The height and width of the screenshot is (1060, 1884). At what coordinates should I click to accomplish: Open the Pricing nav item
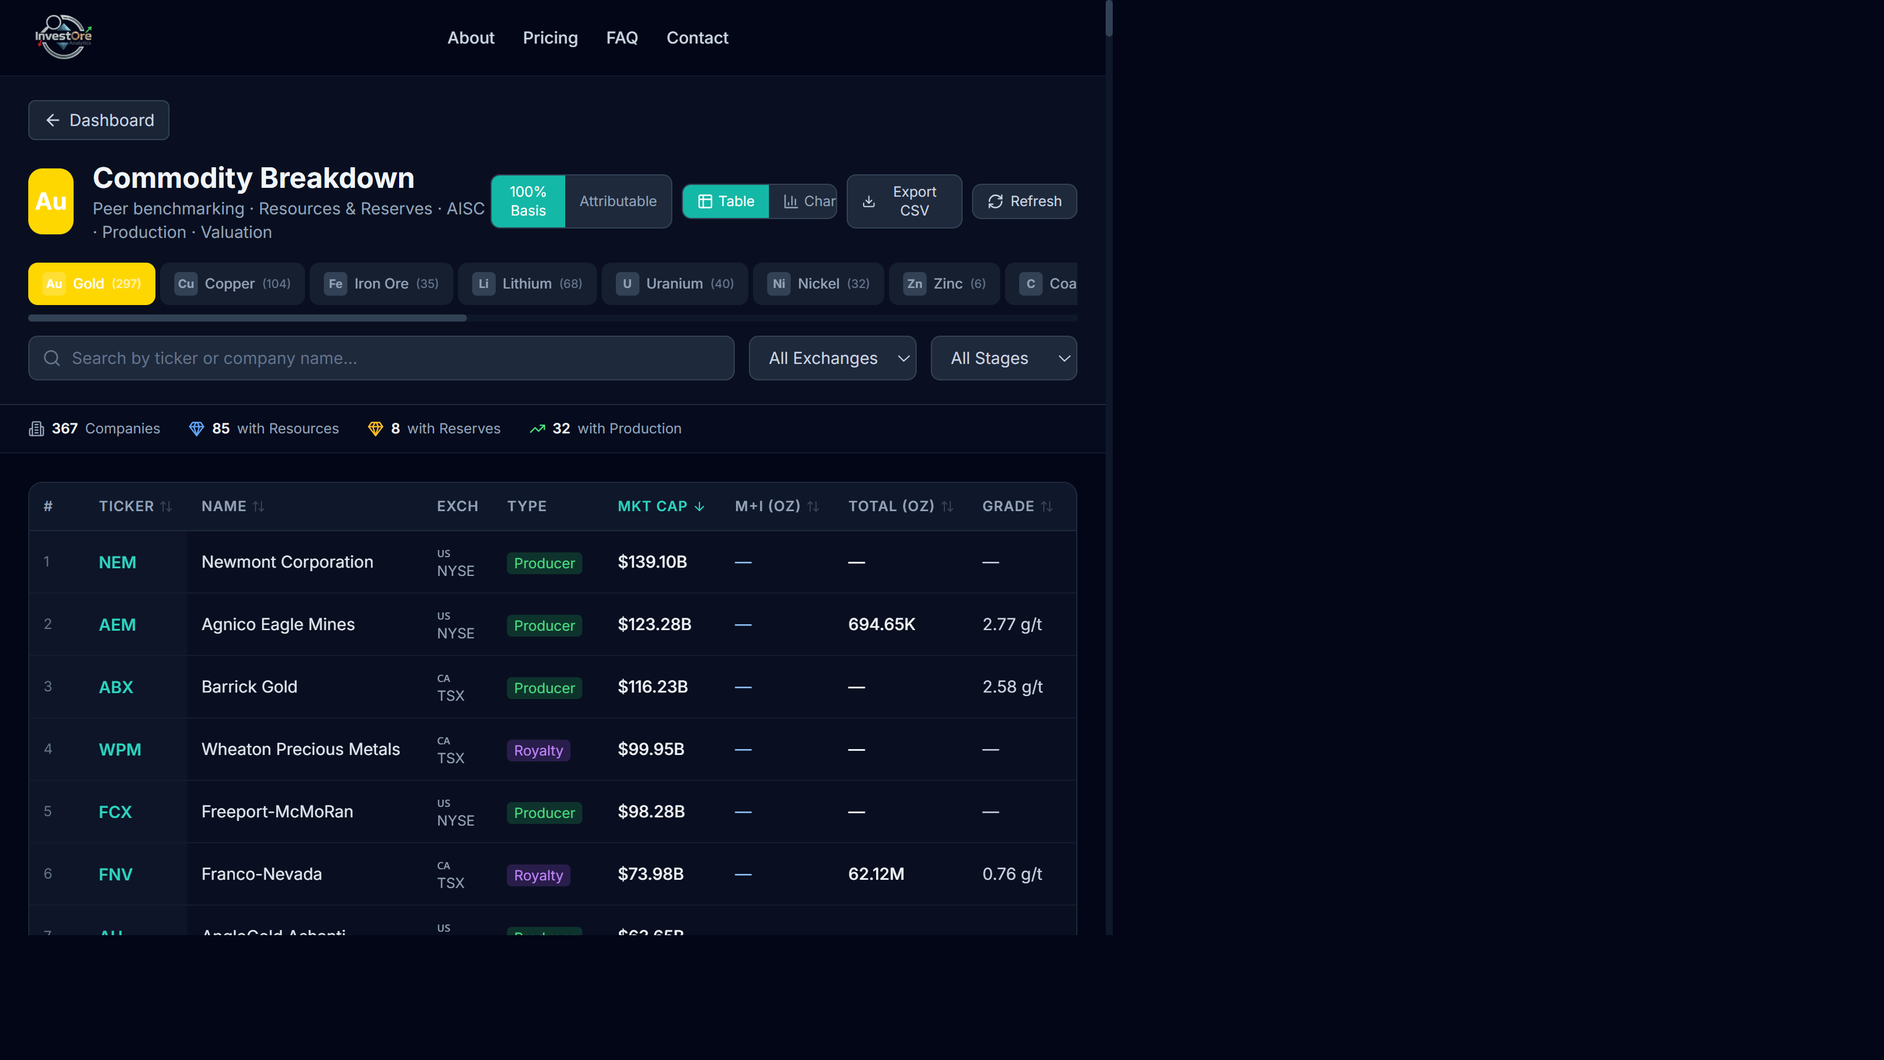550,38
